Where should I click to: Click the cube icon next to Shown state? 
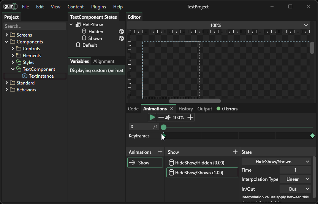pos(121,38)
